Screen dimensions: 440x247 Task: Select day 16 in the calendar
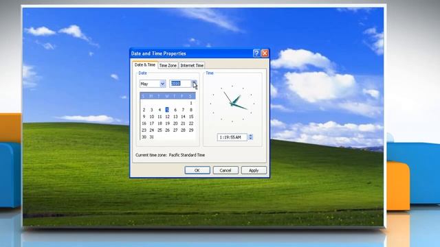[x=144, y=123]
